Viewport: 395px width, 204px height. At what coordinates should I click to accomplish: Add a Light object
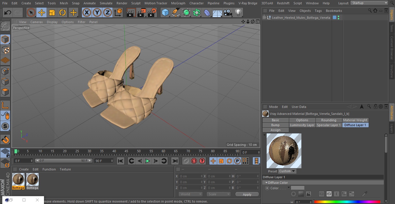[238, 12]
